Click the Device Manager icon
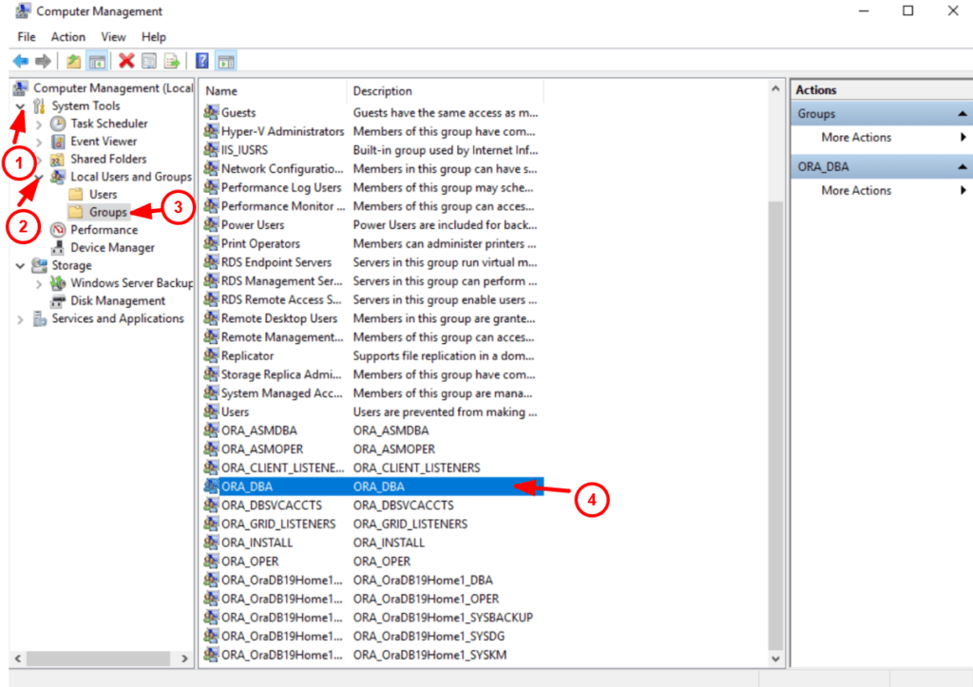 [x=58, y=248]
